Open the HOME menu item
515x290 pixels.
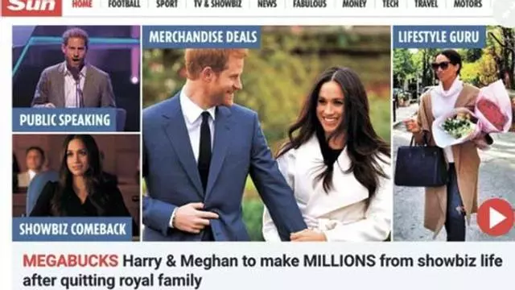[82, 4]
